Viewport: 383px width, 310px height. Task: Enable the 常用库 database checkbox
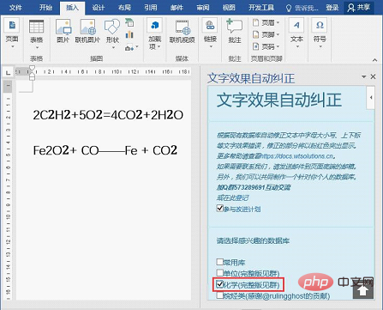(x=219, y=262)
